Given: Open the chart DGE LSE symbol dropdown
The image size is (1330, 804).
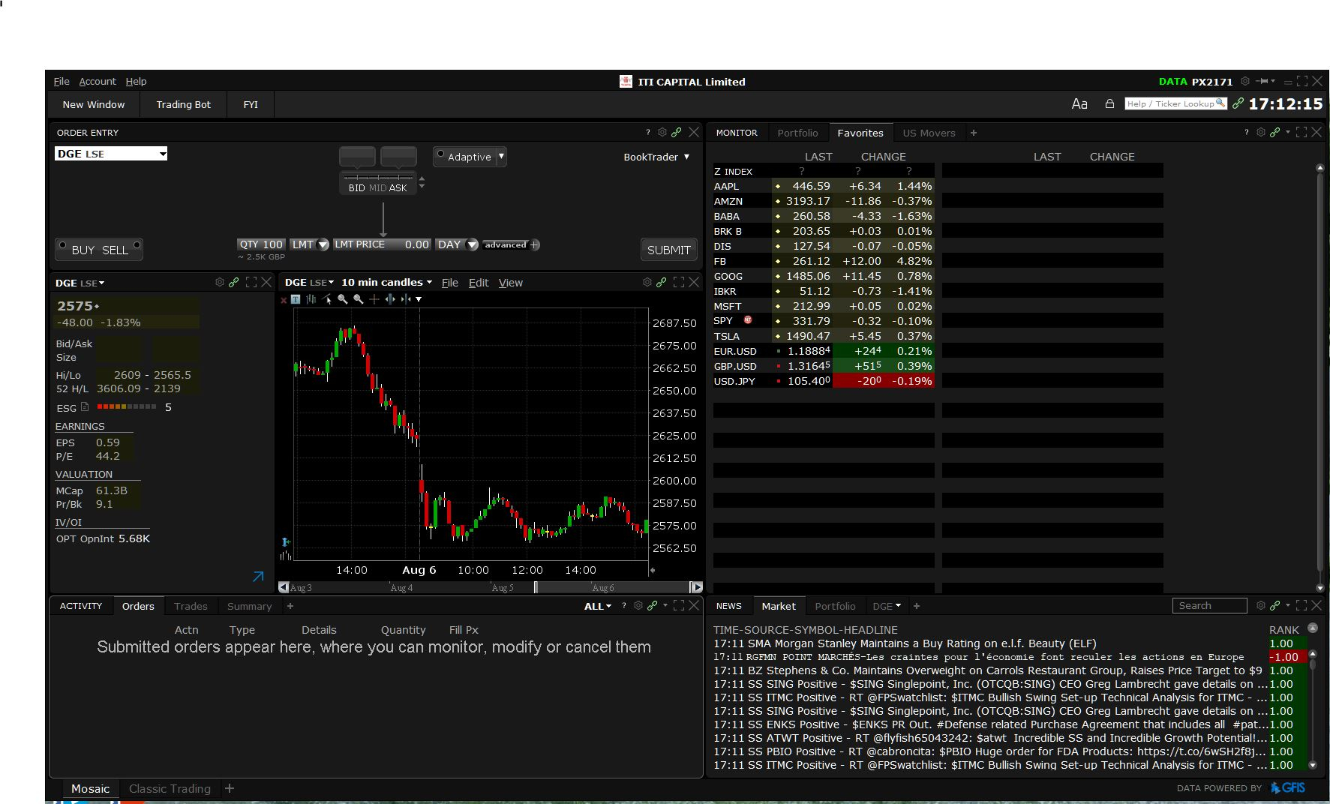Looking at the screenshot, I should [x=309, y=283].
